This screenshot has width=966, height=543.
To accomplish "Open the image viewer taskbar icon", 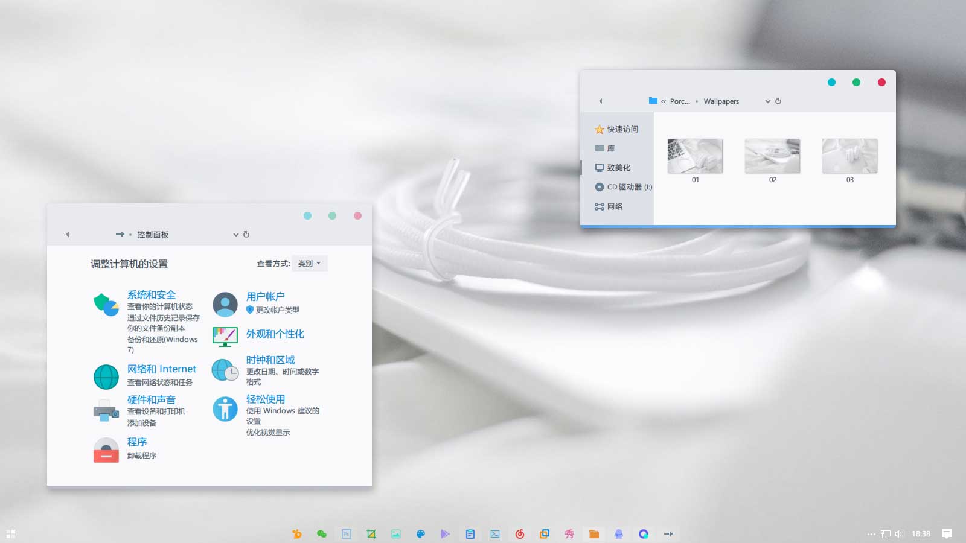I will coord(395,534).
